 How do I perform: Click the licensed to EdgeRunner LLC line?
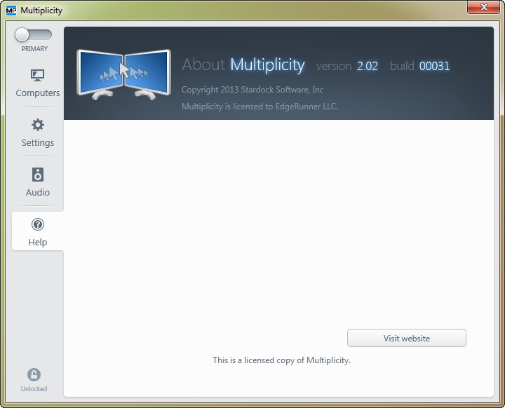point(260,107)
